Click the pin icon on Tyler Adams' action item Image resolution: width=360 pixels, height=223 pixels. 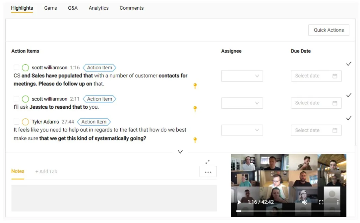click(195, 140)
